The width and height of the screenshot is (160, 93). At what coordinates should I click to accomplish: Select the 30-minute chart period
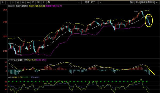[23, 2]
